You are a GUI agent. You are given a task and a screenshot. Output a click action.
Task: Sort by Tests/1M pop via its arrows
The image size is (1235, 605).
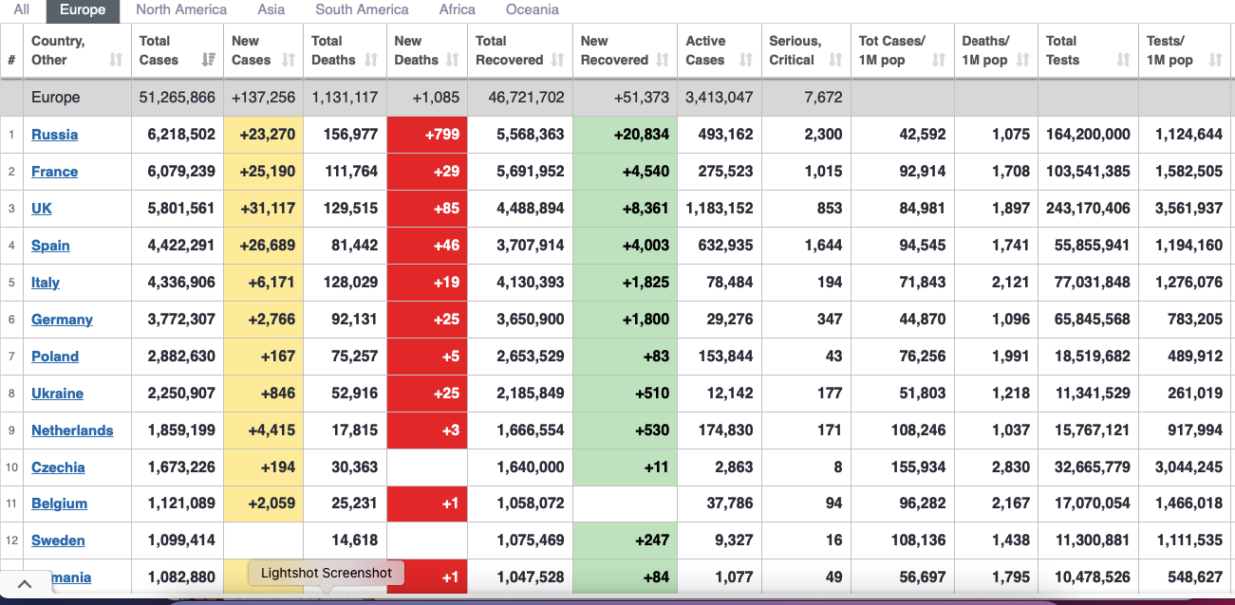point(1216,60)
